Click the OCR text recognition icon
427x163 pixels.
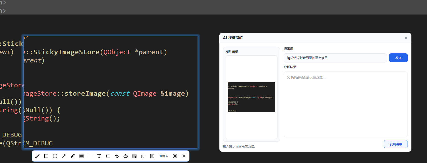[134, 156]
